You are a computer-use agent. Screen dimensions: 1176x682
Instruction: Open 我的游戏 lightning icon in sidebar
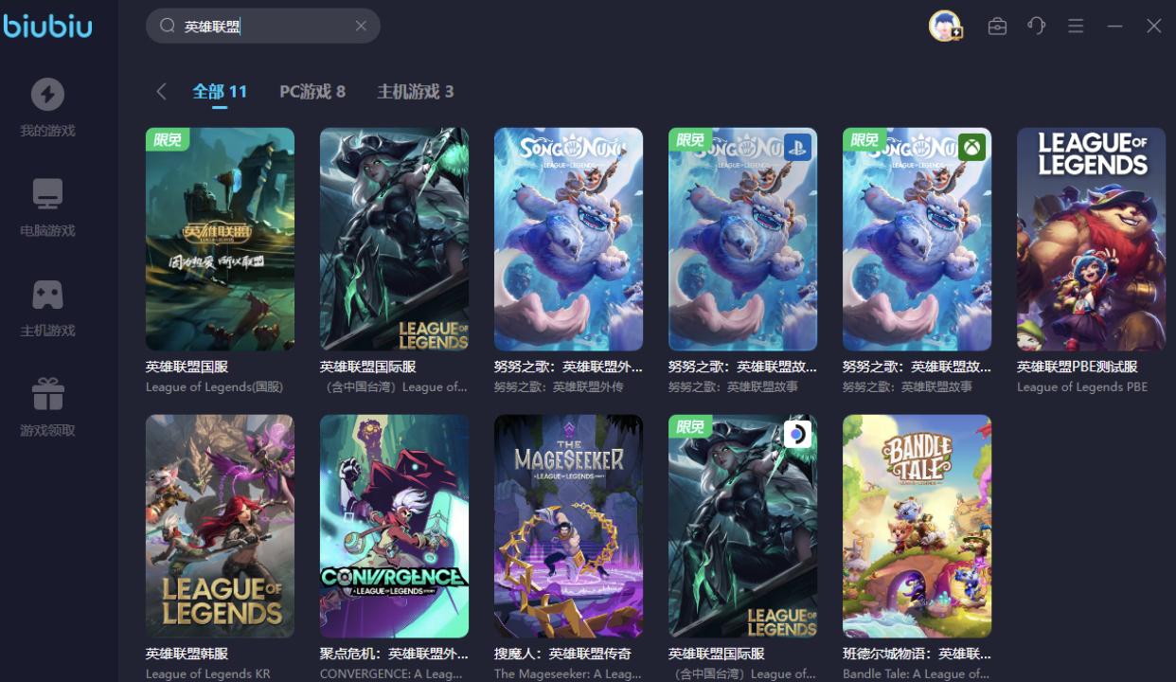tap(47, 95)
